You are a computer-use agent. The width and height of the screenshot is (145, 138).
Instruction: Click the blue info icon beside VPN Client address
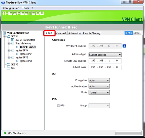point(124,46)
